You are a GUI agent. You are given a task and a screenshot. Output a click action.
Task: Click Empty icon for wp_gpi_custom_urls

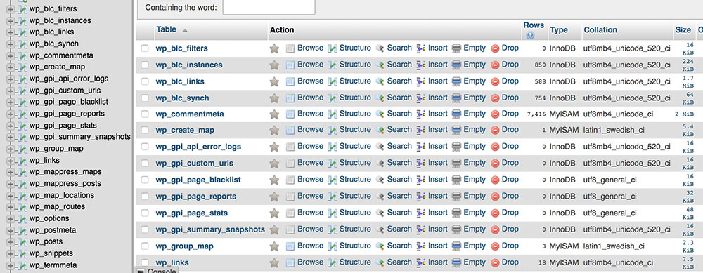[456, 164]
